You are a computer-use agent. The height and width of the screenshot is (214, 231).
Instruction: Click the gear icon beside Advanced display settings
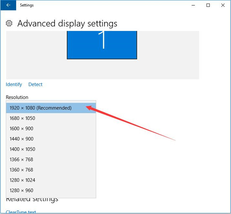[9, 23]
